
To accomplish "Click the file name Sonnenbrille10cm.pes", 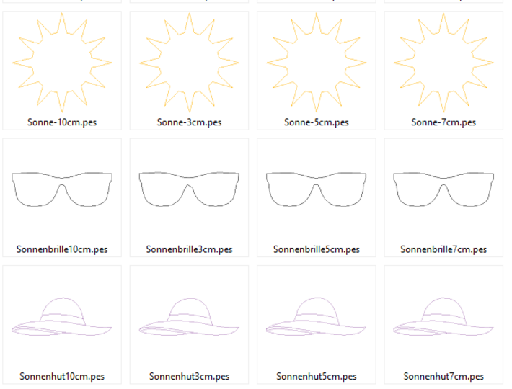I will pyautogui.click(x=62, y=249).
